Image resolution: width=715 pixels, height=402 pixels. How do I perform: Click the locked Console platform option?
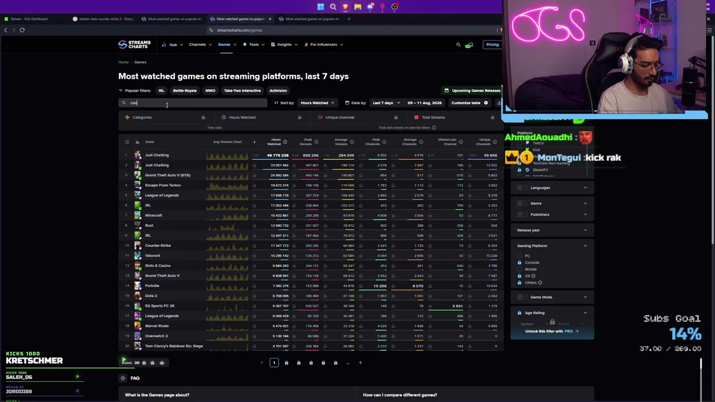[528, 262]
